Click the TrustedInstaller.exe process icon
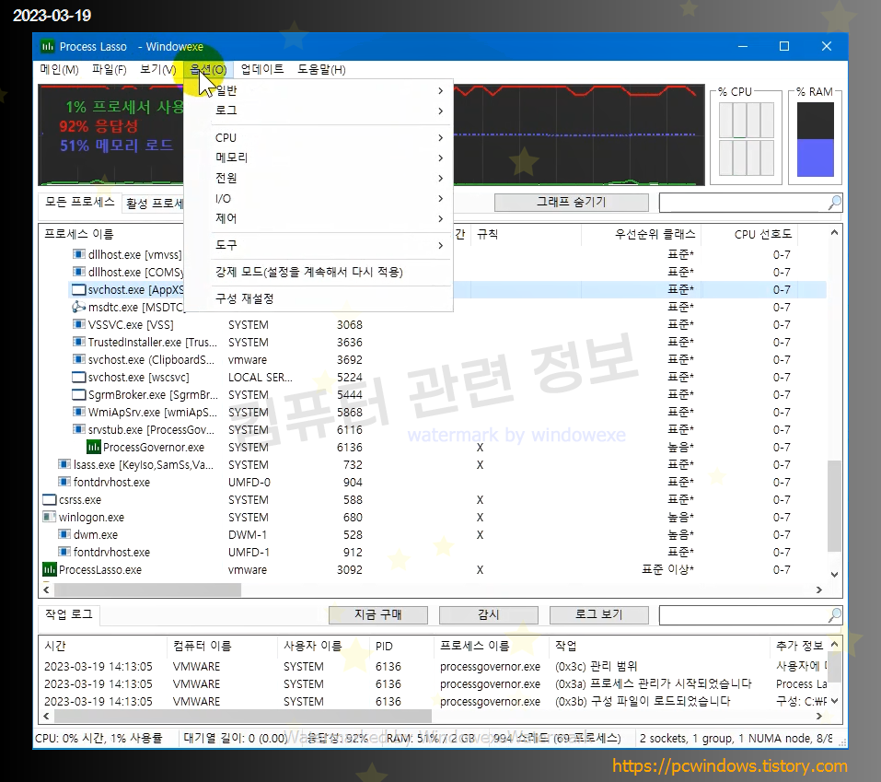The height and width of the screenshot is (782, 881). coord(79,343)
